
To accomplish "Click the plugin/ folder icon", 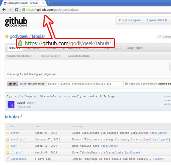I will click(7, 152).
